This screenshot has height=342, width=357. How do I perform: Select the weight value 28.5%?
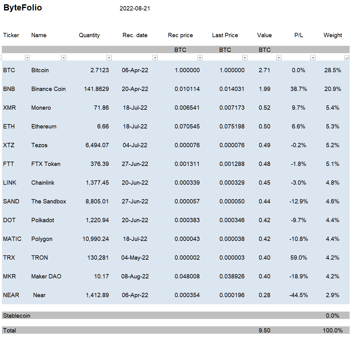pos(333,70)
